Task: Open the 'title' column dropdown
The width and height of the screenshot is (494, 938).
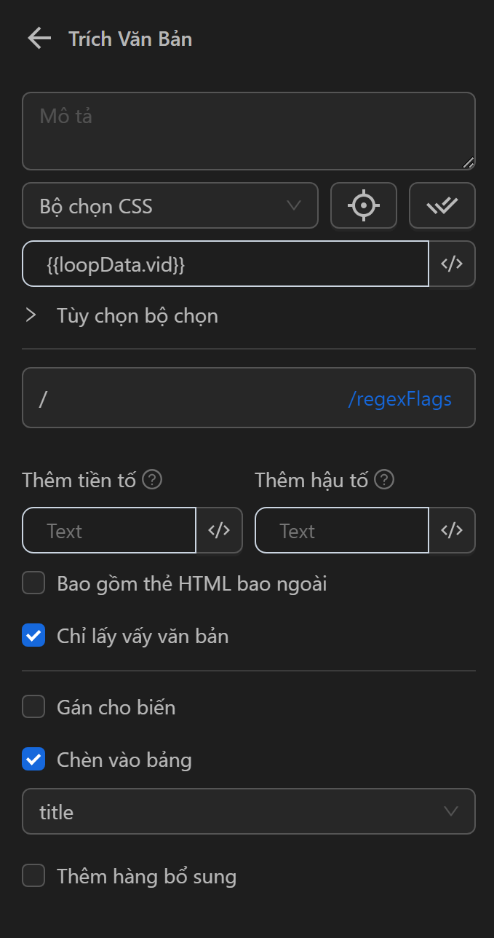Action: [x=248, y=811]
